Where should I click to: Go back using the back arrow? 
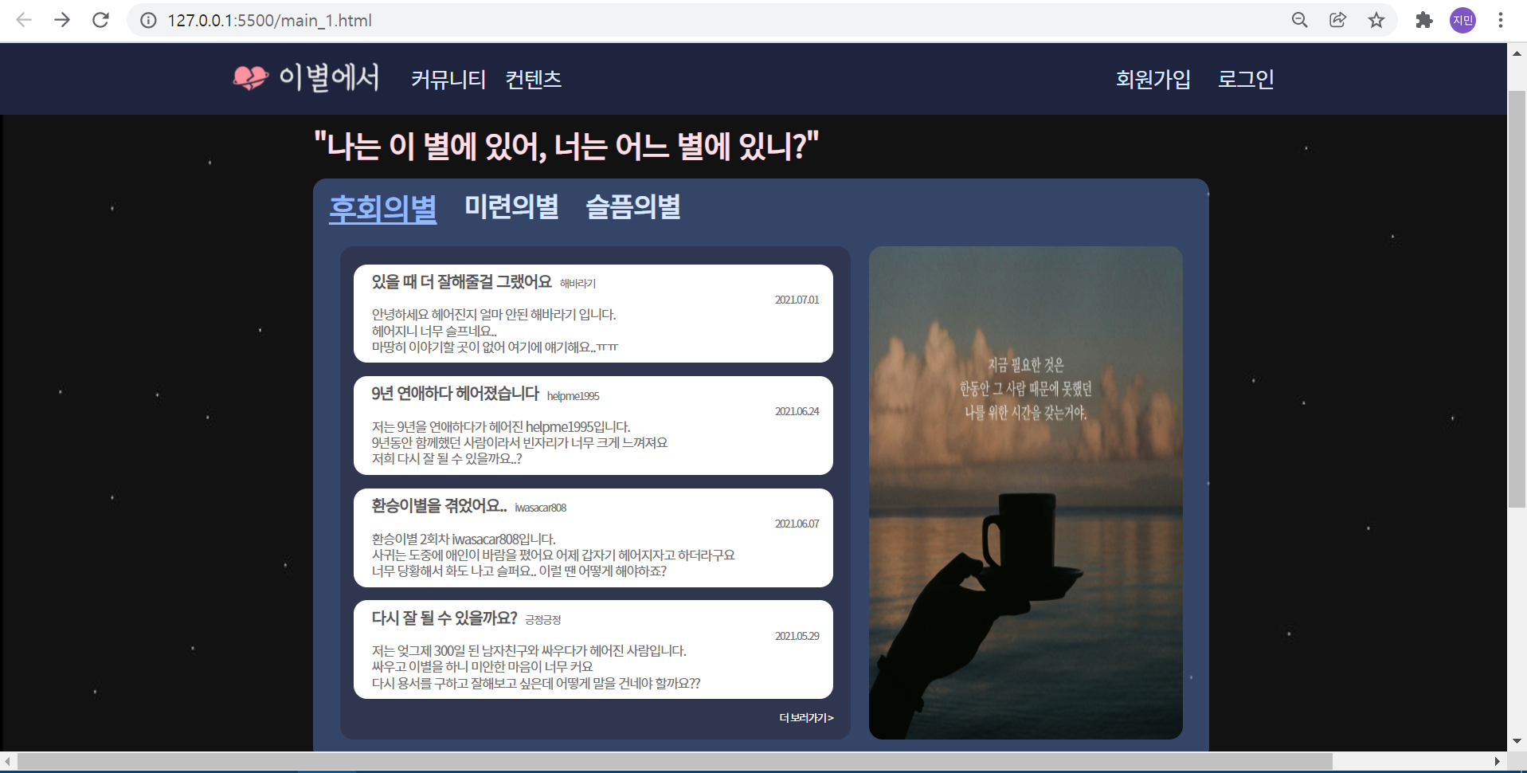[x=25, y=20]
